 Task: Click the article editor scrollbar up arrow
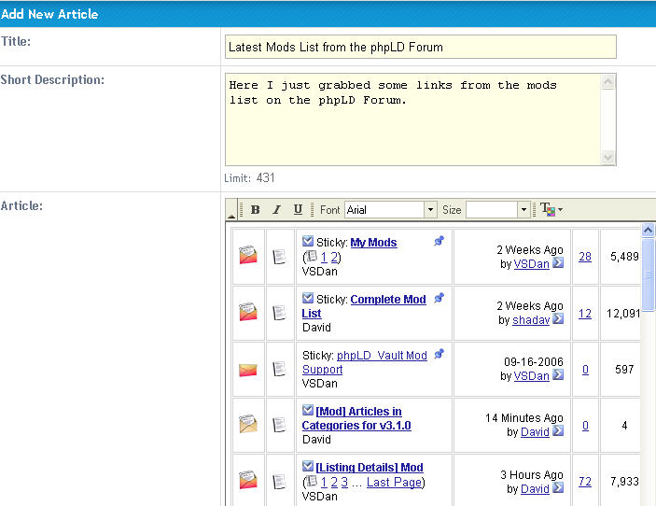(x=648, y=231)
